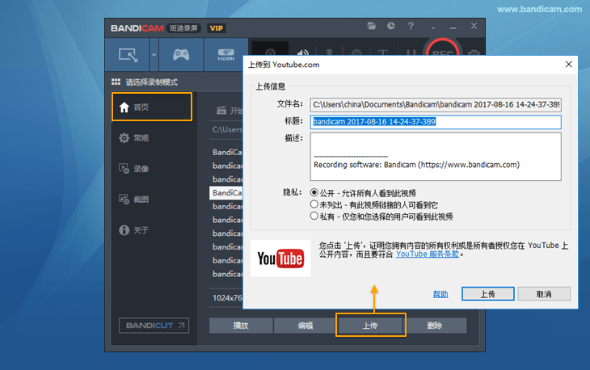Viewport: 590px width, 370px height.
Task: Click the speaker sound icon in Bandicam toolbar
Action: (302, 53)
